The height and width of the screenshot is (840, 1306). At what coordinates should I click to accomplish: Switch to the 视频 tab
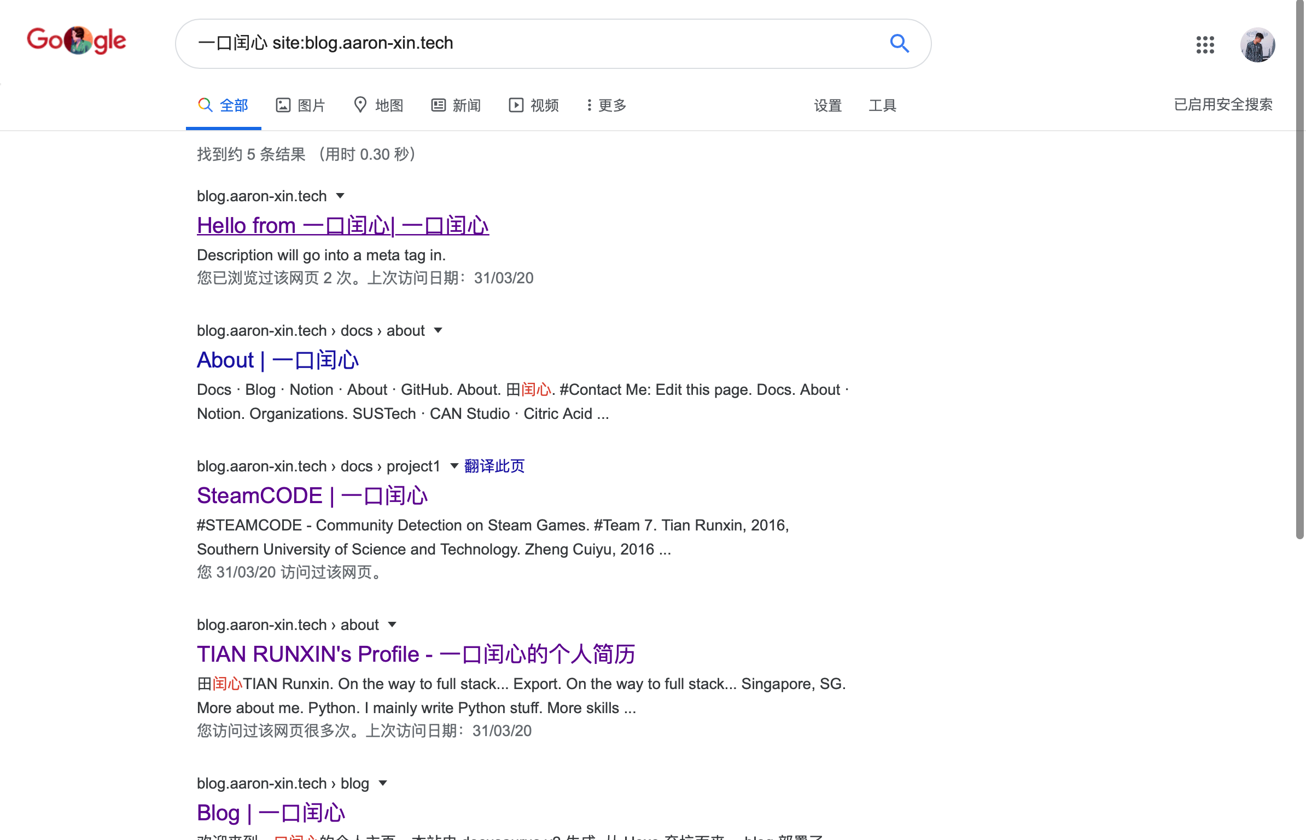[534, 105]
